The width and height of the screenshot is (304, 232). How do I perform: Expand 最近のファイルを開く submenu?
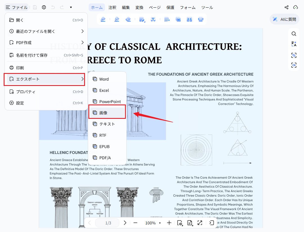[46, 31]
